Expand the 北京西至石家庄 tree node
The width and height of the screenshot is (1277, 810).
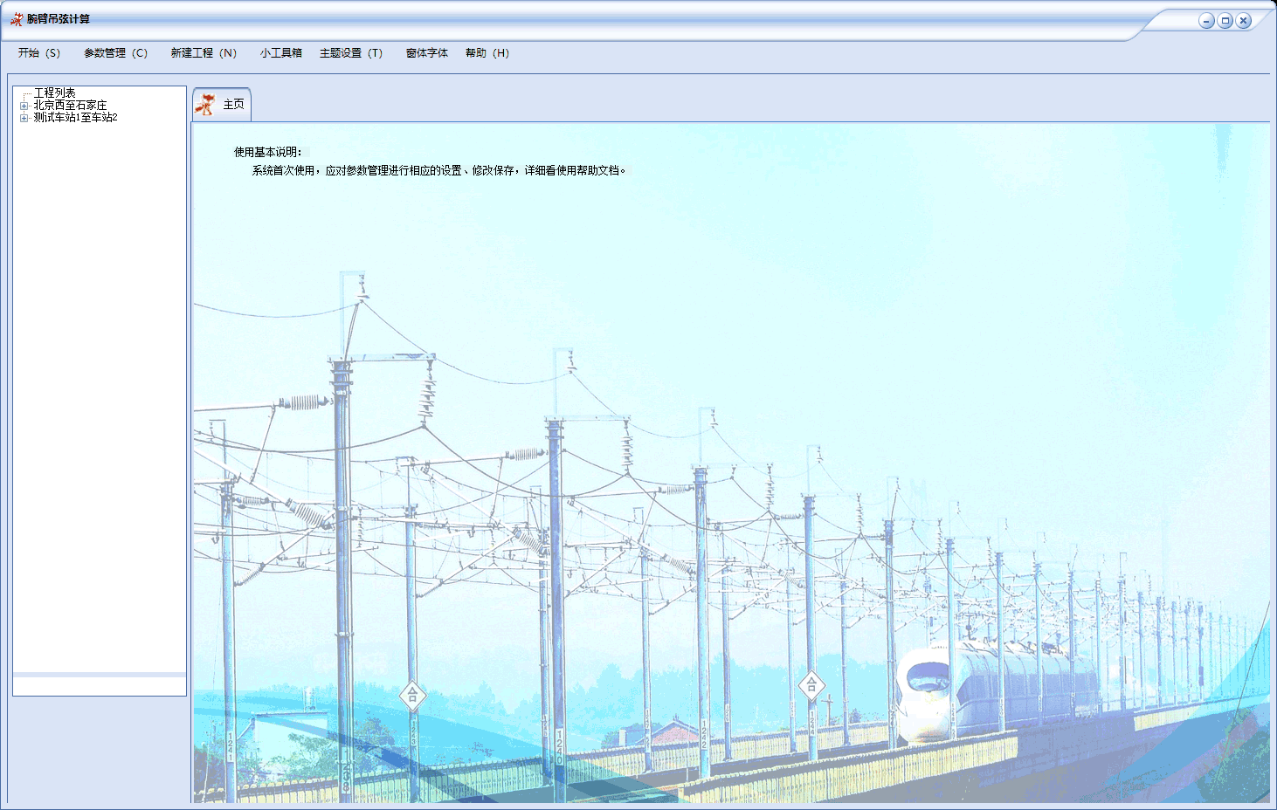pos(24,106)
